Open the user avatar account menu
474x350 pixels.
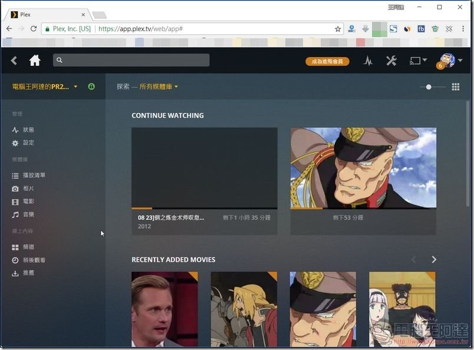(450, 61)
